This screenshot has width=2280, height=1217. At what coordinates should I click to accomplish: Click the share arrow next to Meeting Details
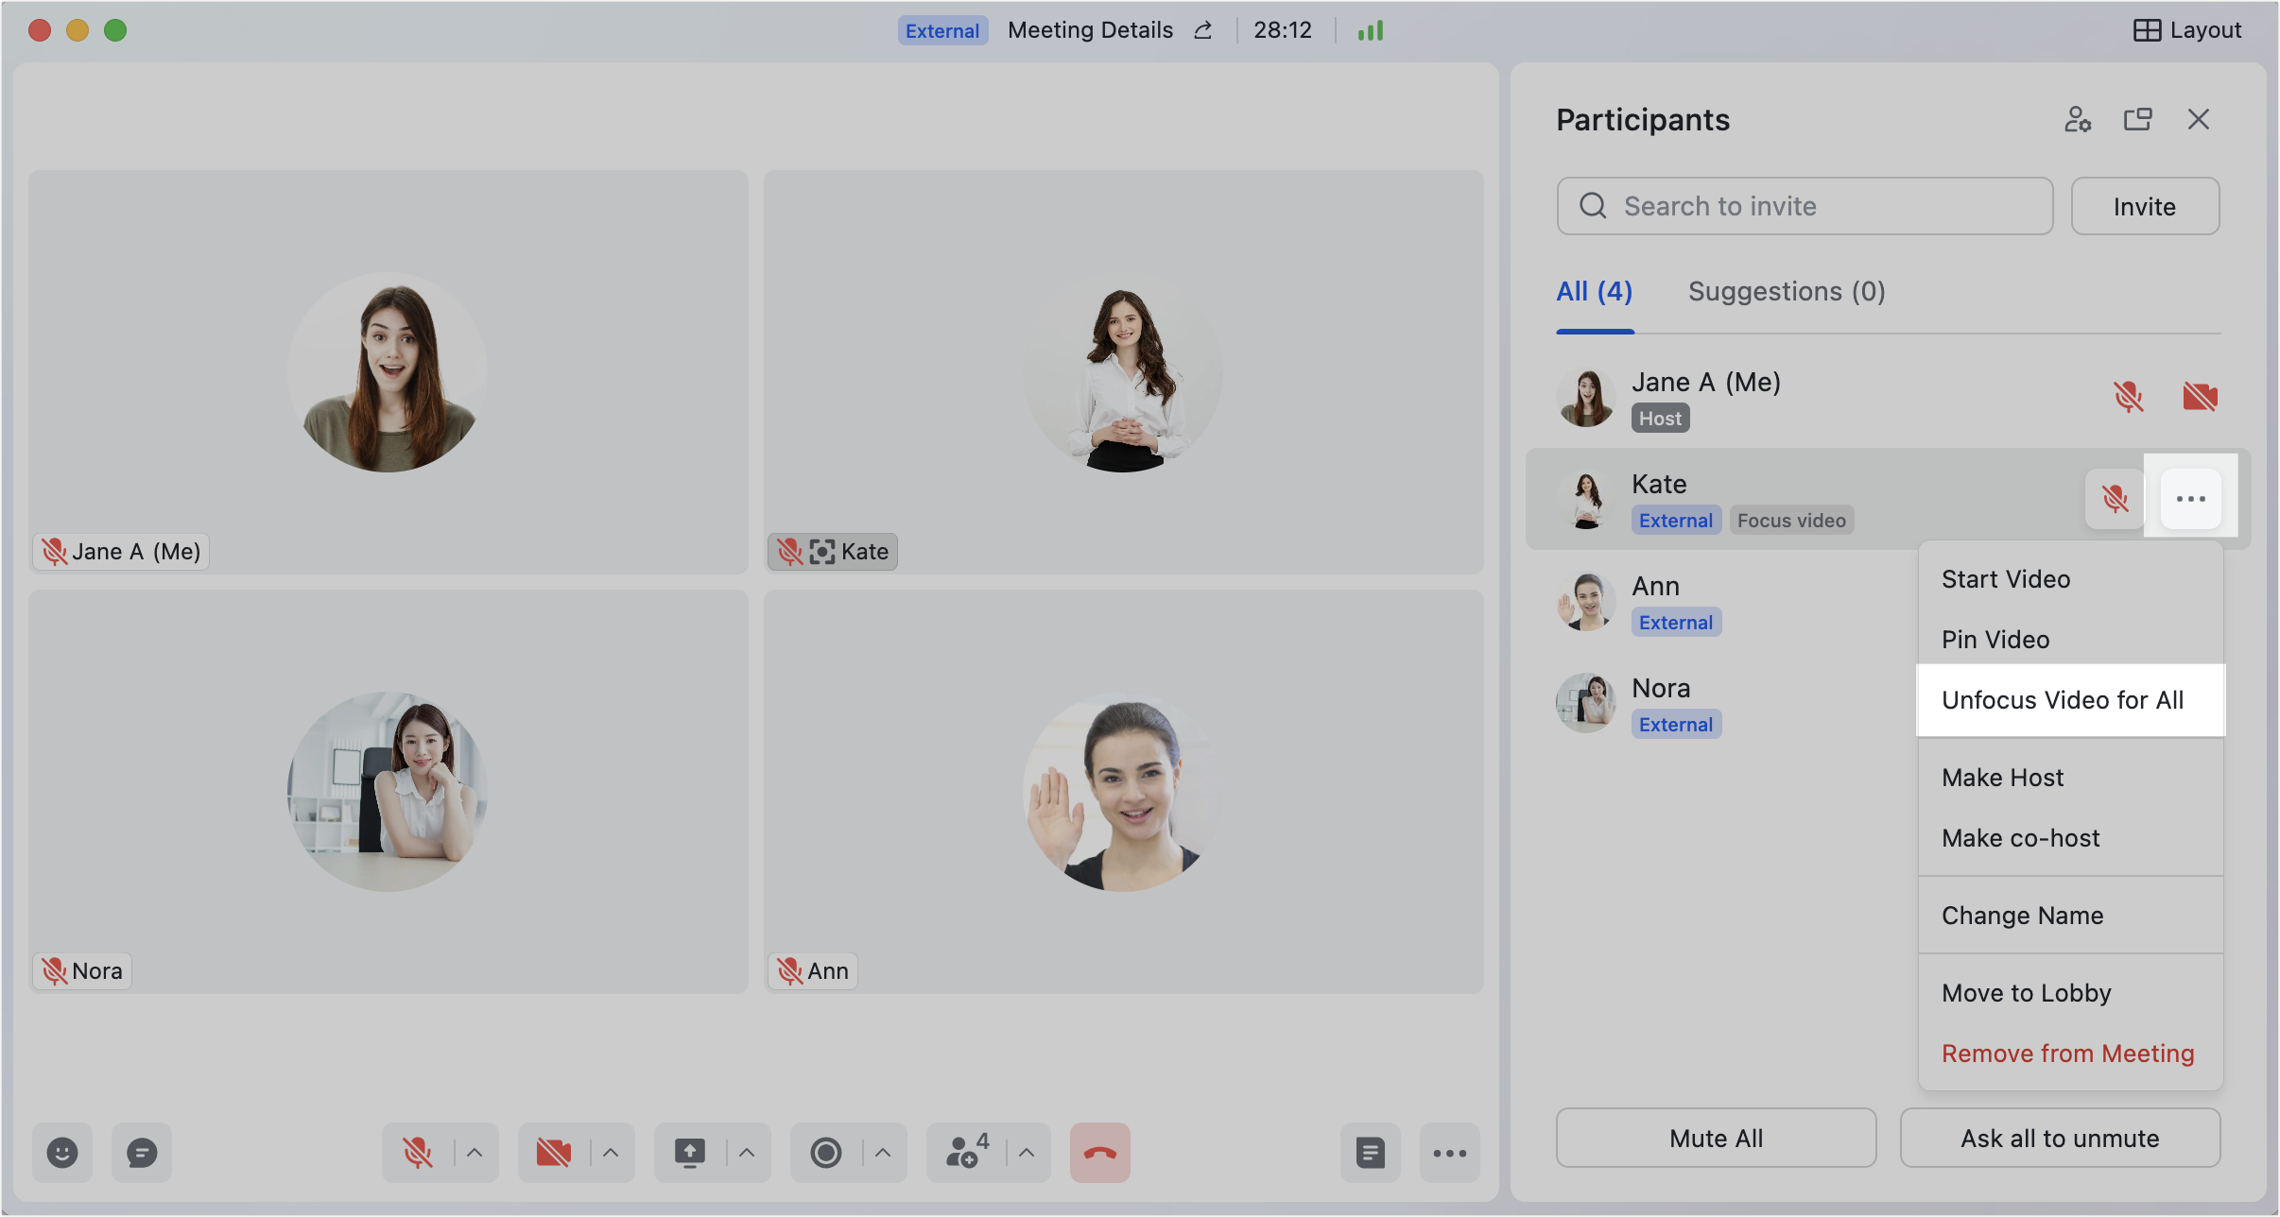pyautogui.click(x=1203, y=30)
